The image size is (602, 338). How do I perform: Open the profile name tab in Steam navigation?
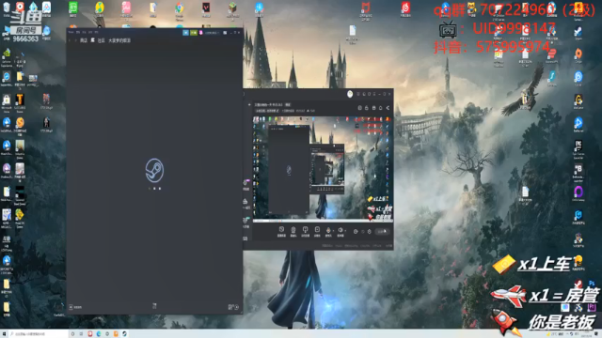(x=119, y=40)
